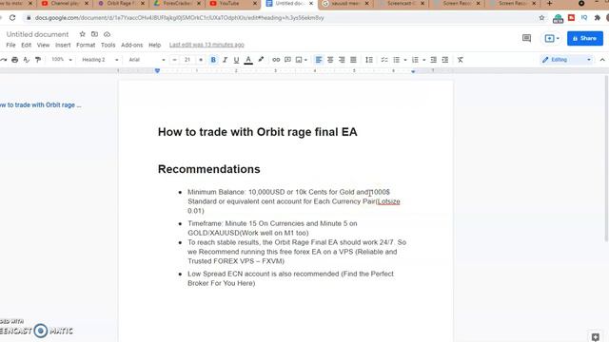
Task: Open the Add-ons menu
Action: point(132,45)
